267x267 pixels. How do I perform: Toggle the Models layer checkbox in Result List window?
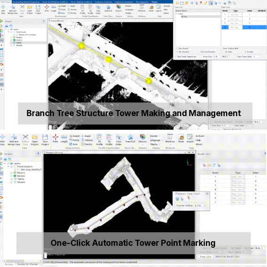coord(12,182)
